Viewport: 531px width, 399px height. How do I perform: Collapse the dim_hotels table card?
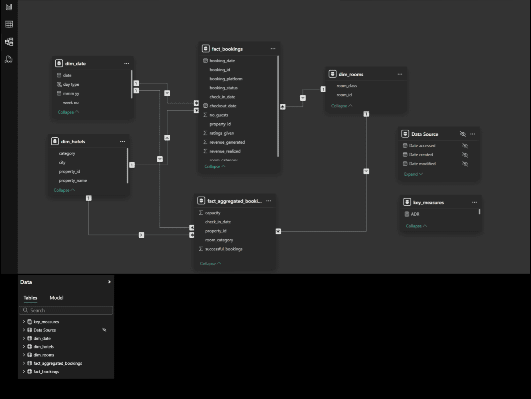pyautogui.click(x=64, y=190)
